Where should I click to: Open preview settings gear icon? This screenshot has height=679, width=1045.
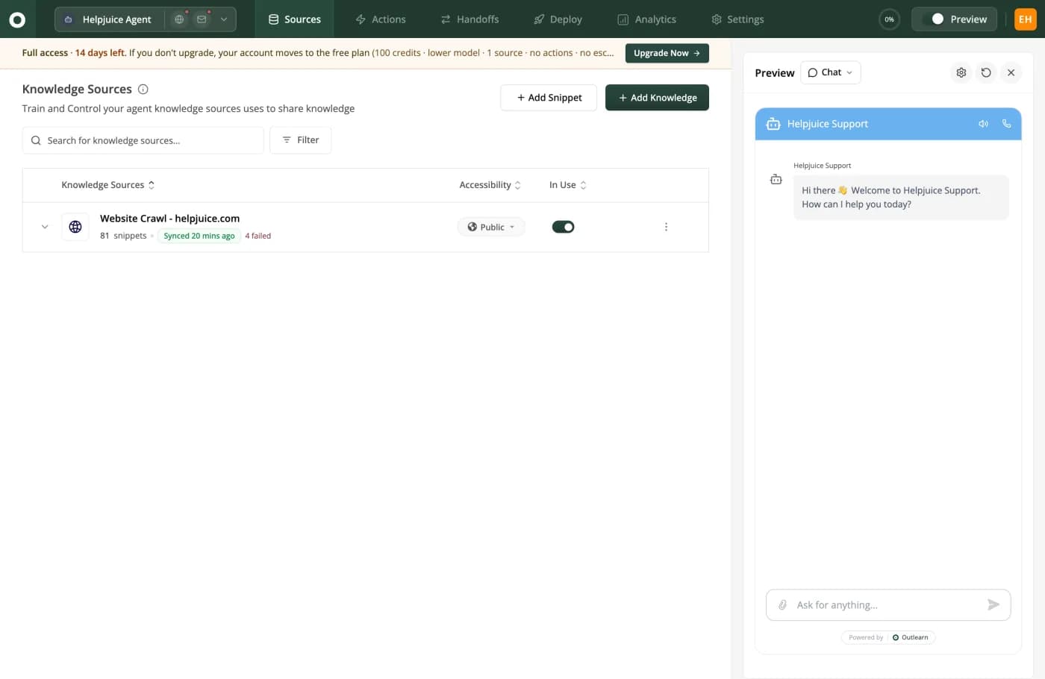coord(961,72)
